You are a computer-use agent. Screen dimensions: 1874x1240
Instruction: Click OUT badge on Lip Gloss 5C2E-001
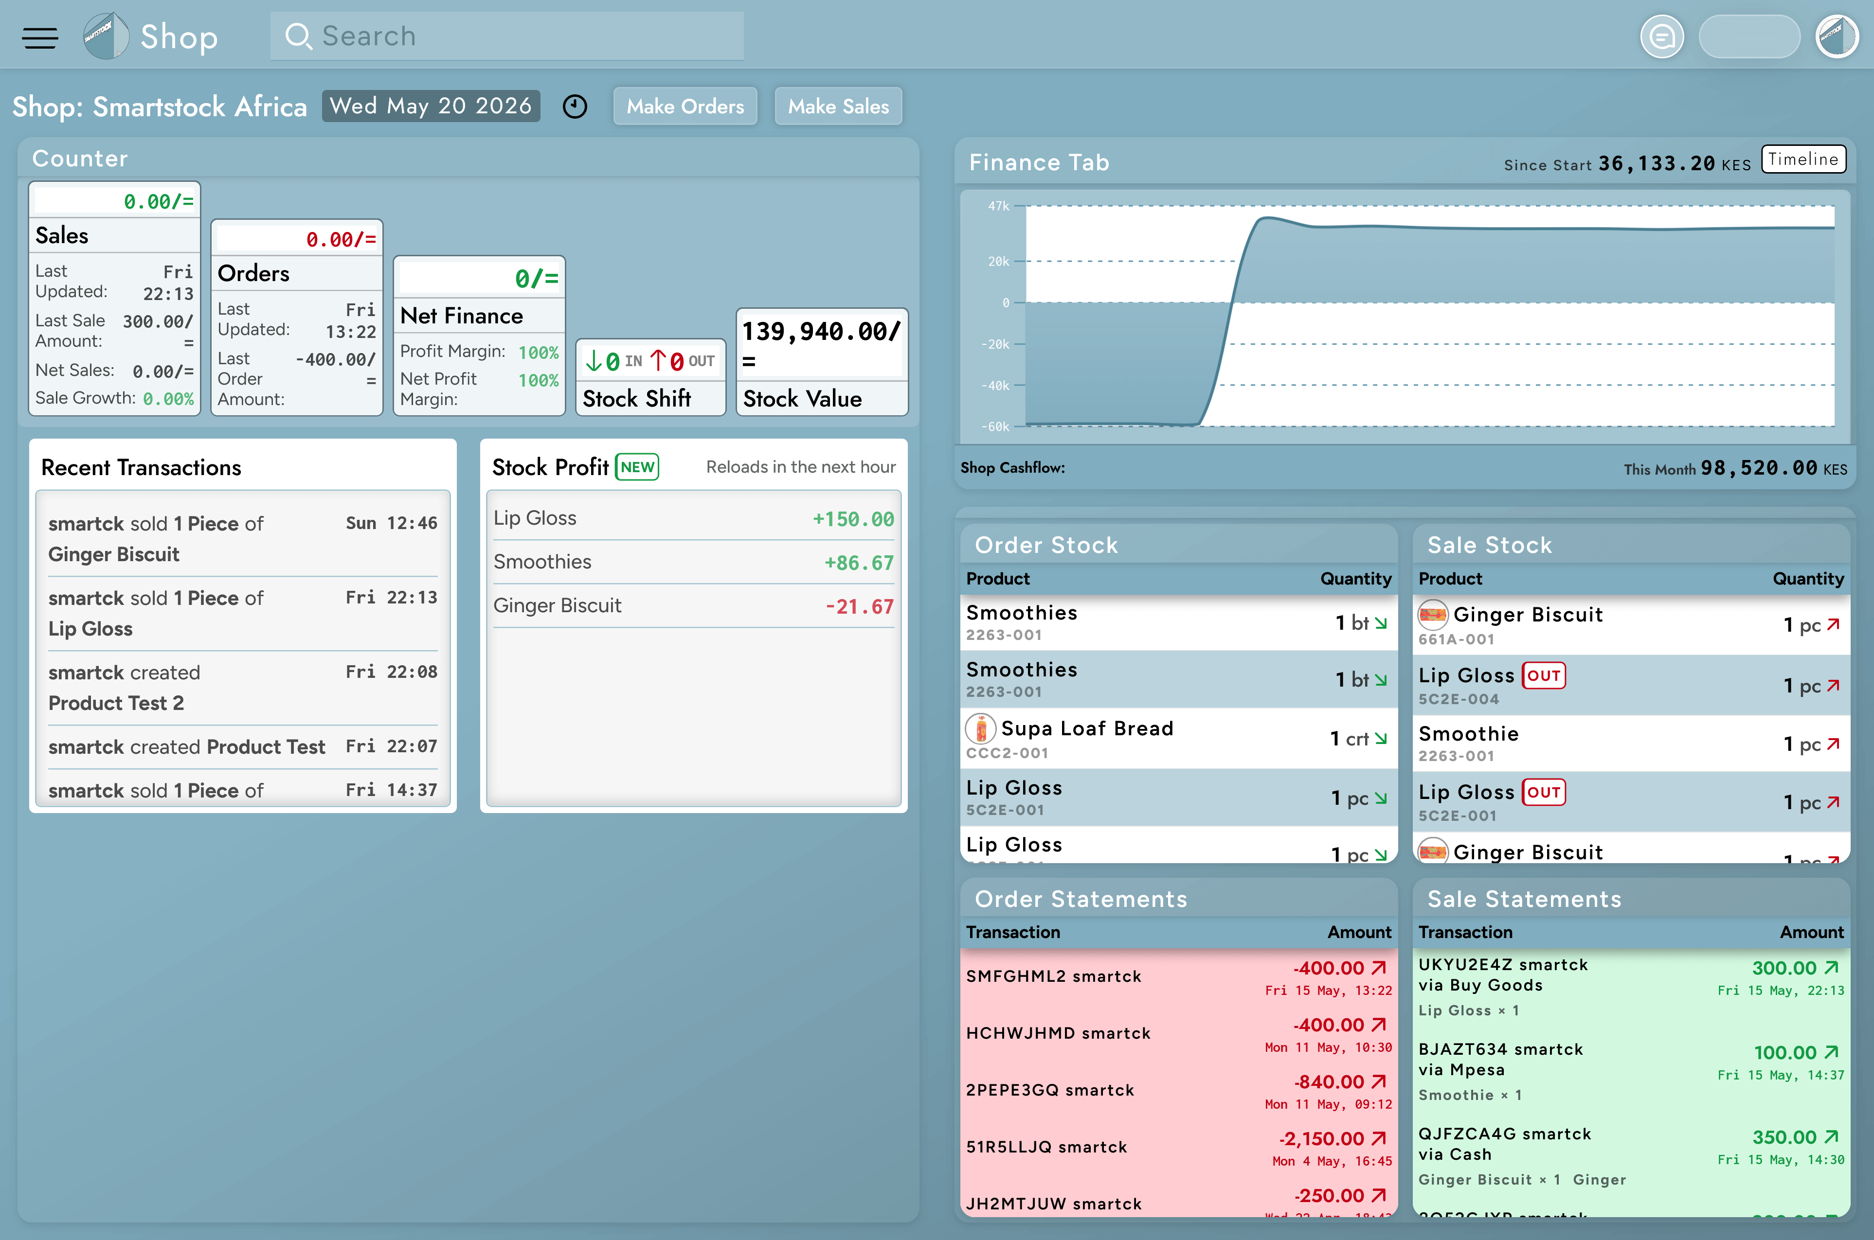point(1543,793)
